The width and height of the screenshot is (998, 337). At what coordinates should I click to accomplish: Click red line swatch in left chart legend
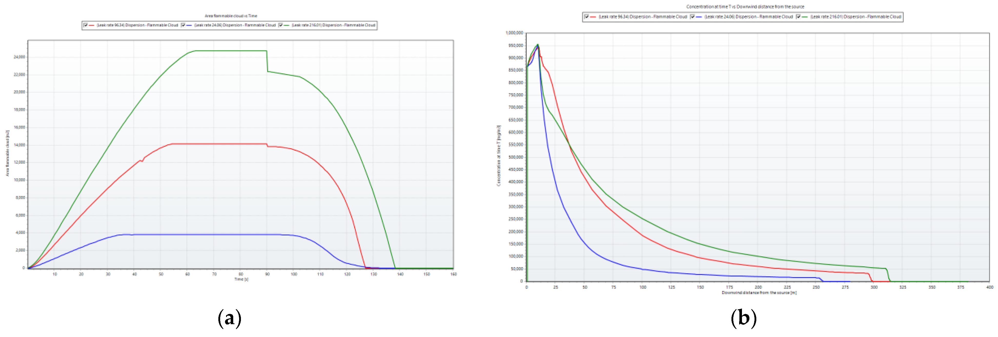coord(92,25)
